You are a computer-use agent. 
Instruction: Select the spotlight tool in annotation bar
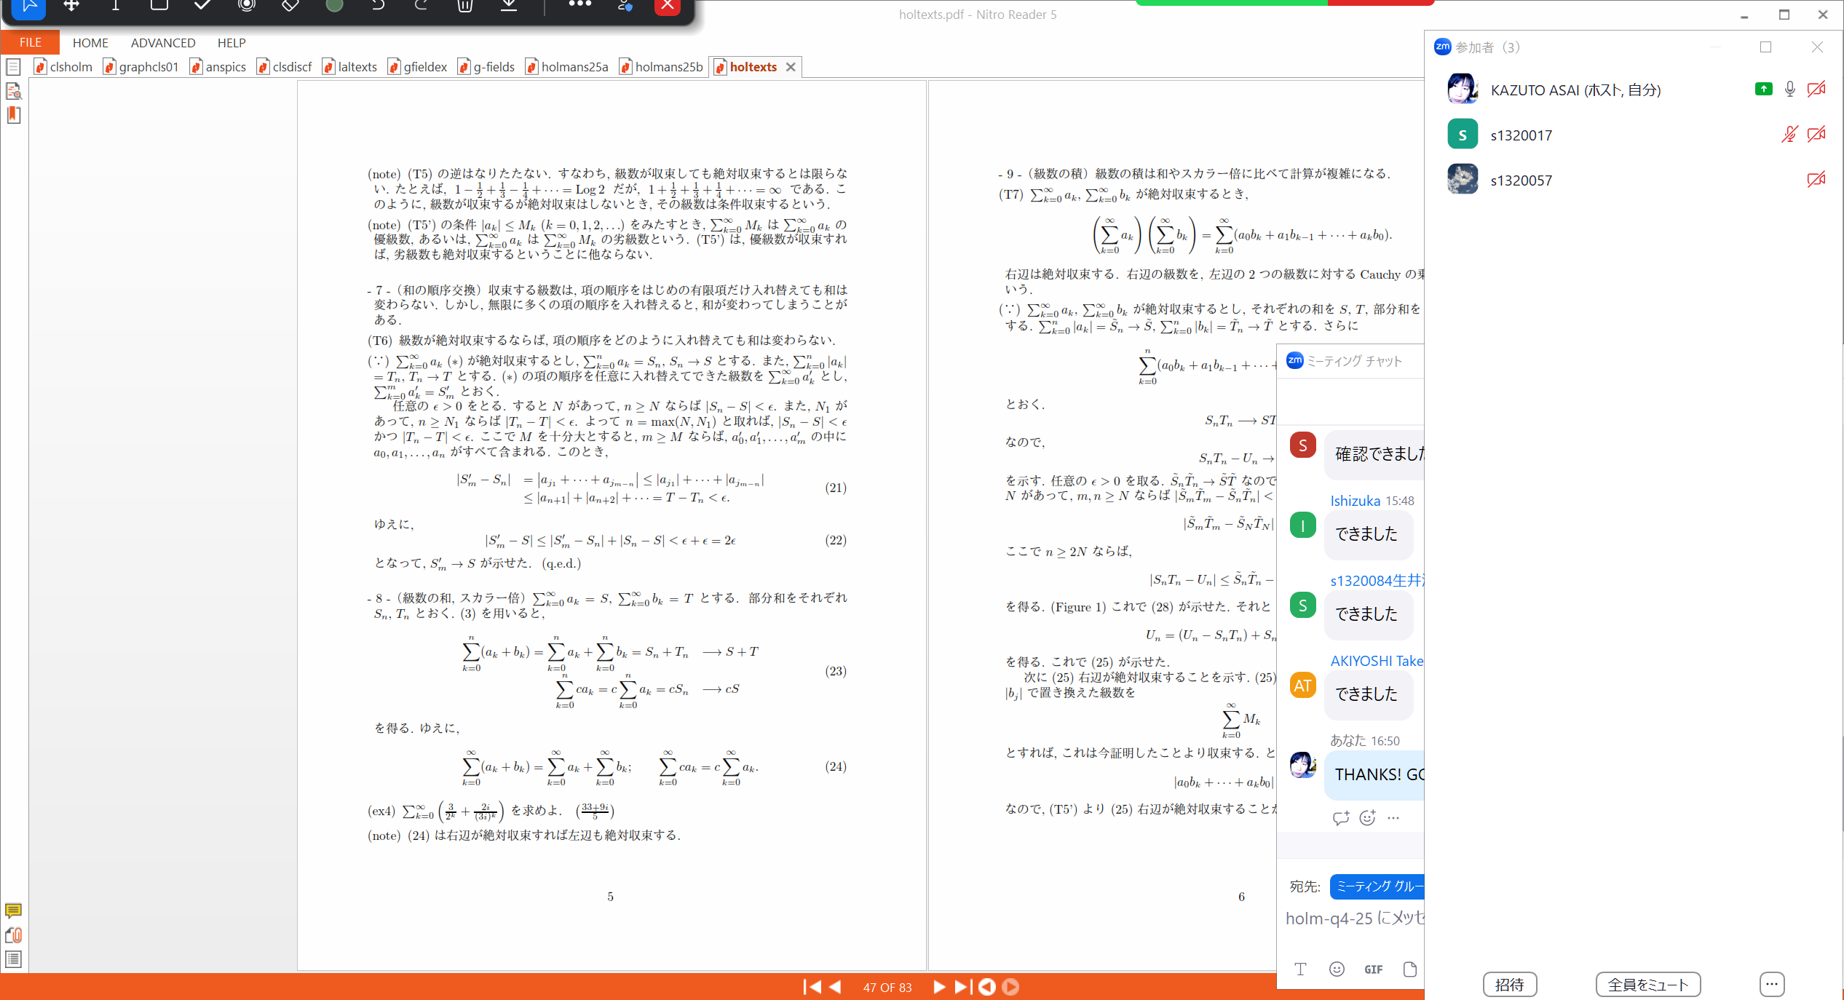click(x=247, y=6)
